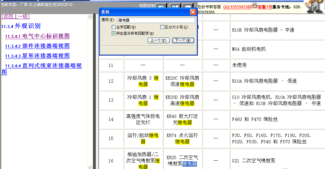325x169 pixels.
Task: Click KR20C 冷却风扇低速继电器 cell
Action: tap(182, 81)
